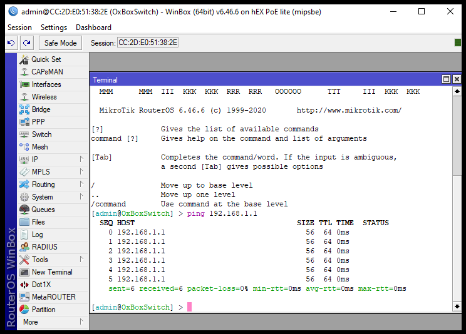The width and height of the screenshot is (466, 334).
Task: Click the Session MAC address field
Action: (148, 43)
